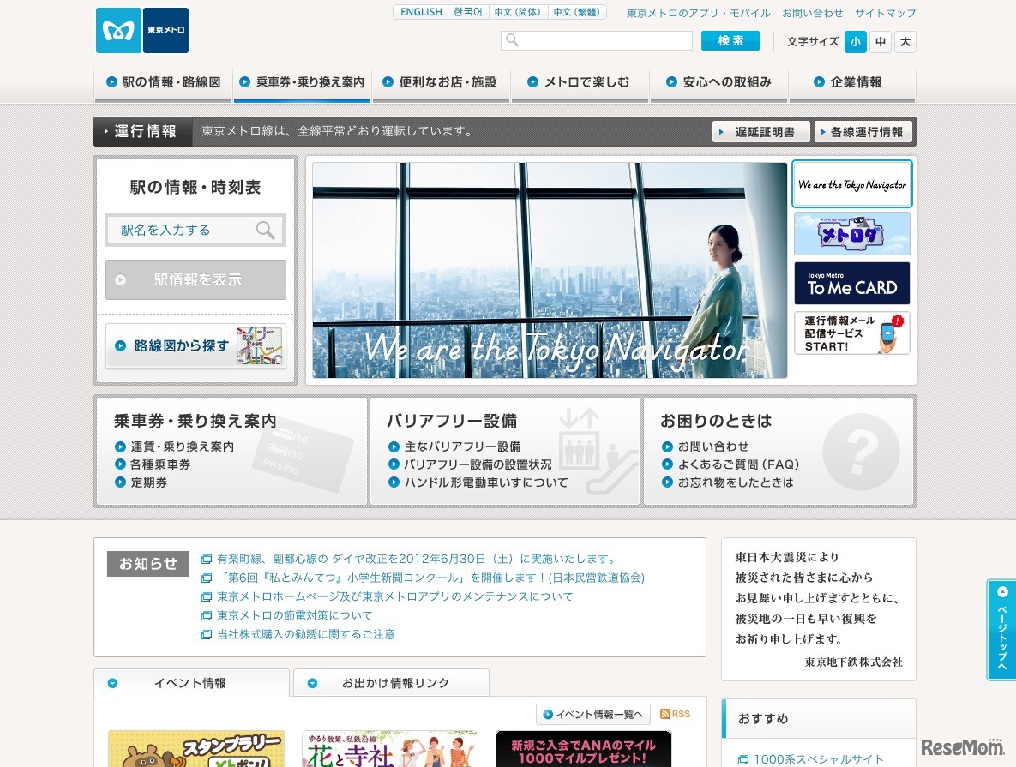The width and height of the screenshot is (1016, 767).
Task: Switch language to 中文 (简体)
Action: click(x=517, y=12)
